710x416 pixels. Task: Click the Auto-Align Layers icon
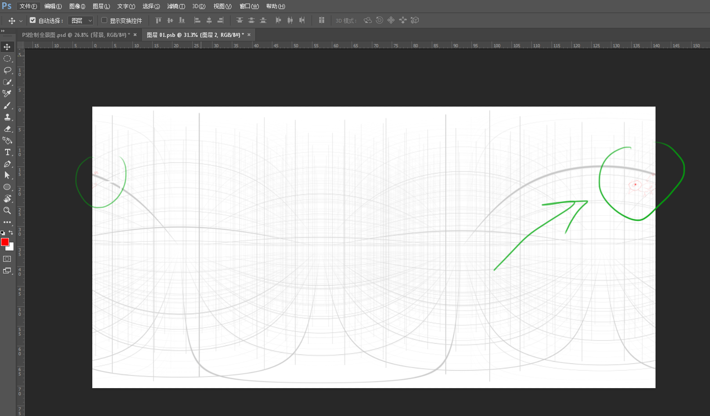click(x=321, y=20)
